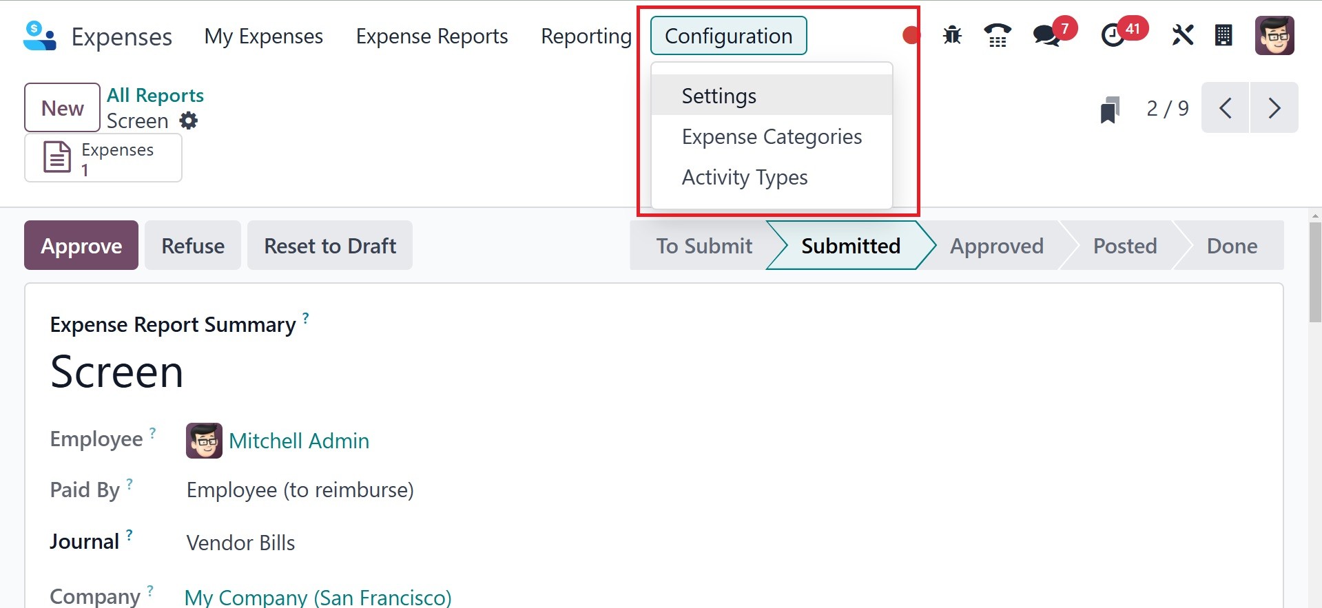1322x608 pixels.
Task: Go to the next record arrow
Action: pyautogui.click(x=1274, y=108)
